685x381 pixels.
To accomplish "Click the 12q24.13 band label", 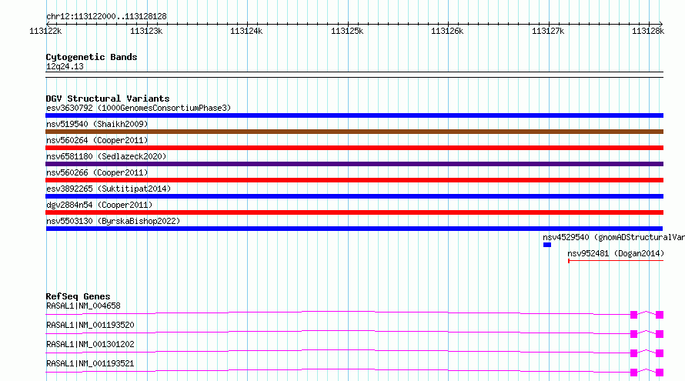I will point(65,66).
